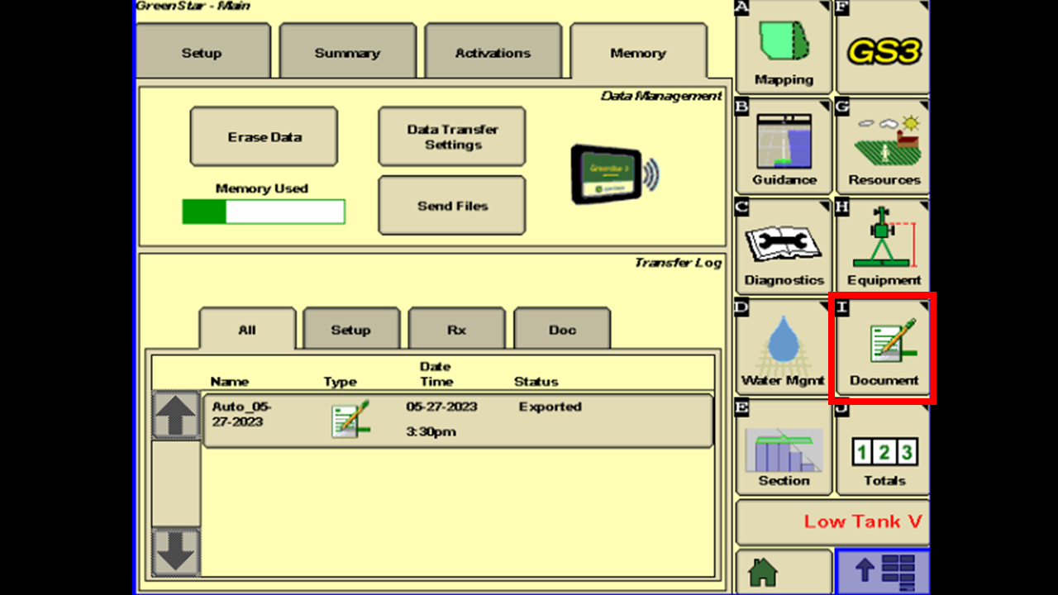Select the Memory tab
The width and height of the screenshot is (1058, 595).
pos(638,52)
